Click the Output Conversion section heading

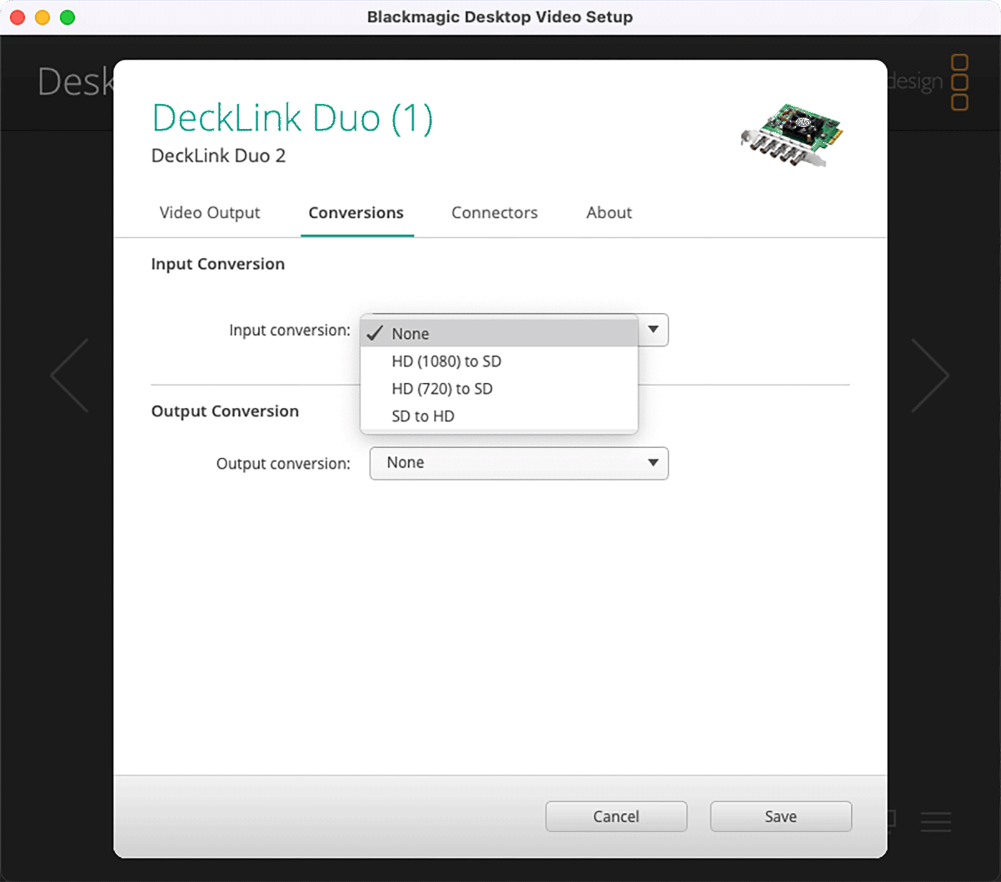pyautogui.click(x=225, y=411)
